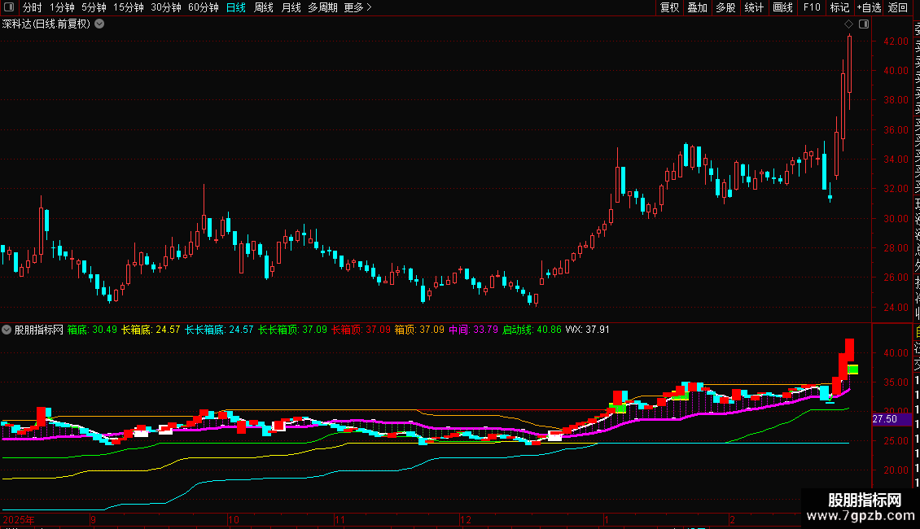Click the diamond marker icon above chart

tap(848, 24)
